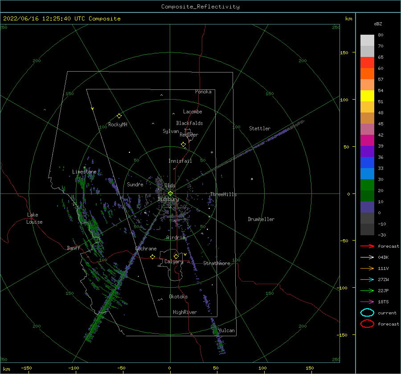This screenshot has height=374, width=401.
Task: Click the 18TS legend label
Action: point(383,302)
